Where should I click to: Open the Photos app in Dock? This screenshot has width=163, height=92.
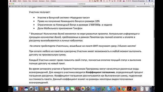(83, 89)
